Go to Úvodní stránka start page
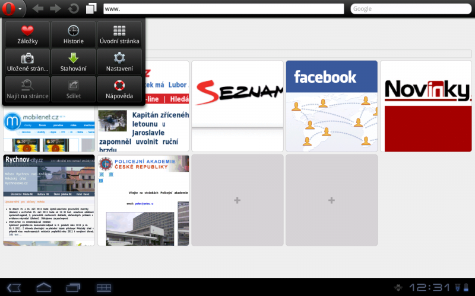This screenshot has width=475, height=296. coord(119,34)
